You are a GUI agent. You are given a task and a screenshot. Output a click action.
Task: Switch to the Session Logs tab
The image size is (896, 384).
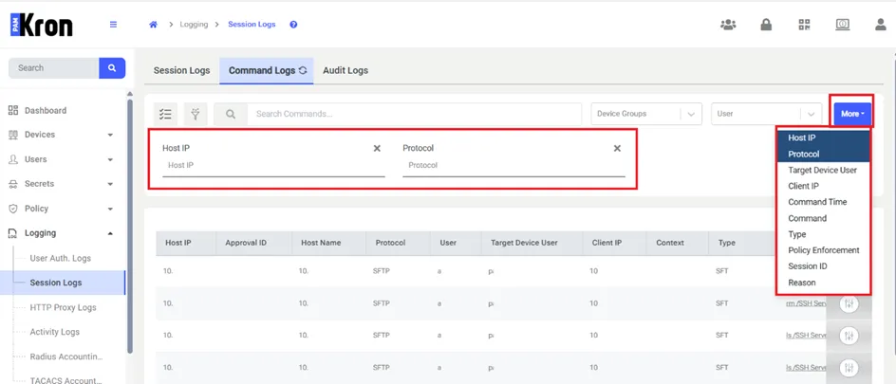tap(181, 71)
